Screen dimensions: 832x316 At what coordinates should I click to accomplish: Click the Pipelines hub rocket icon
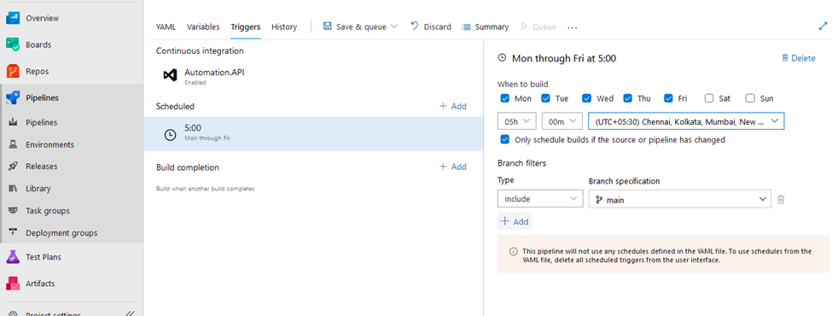pos(13,97)
